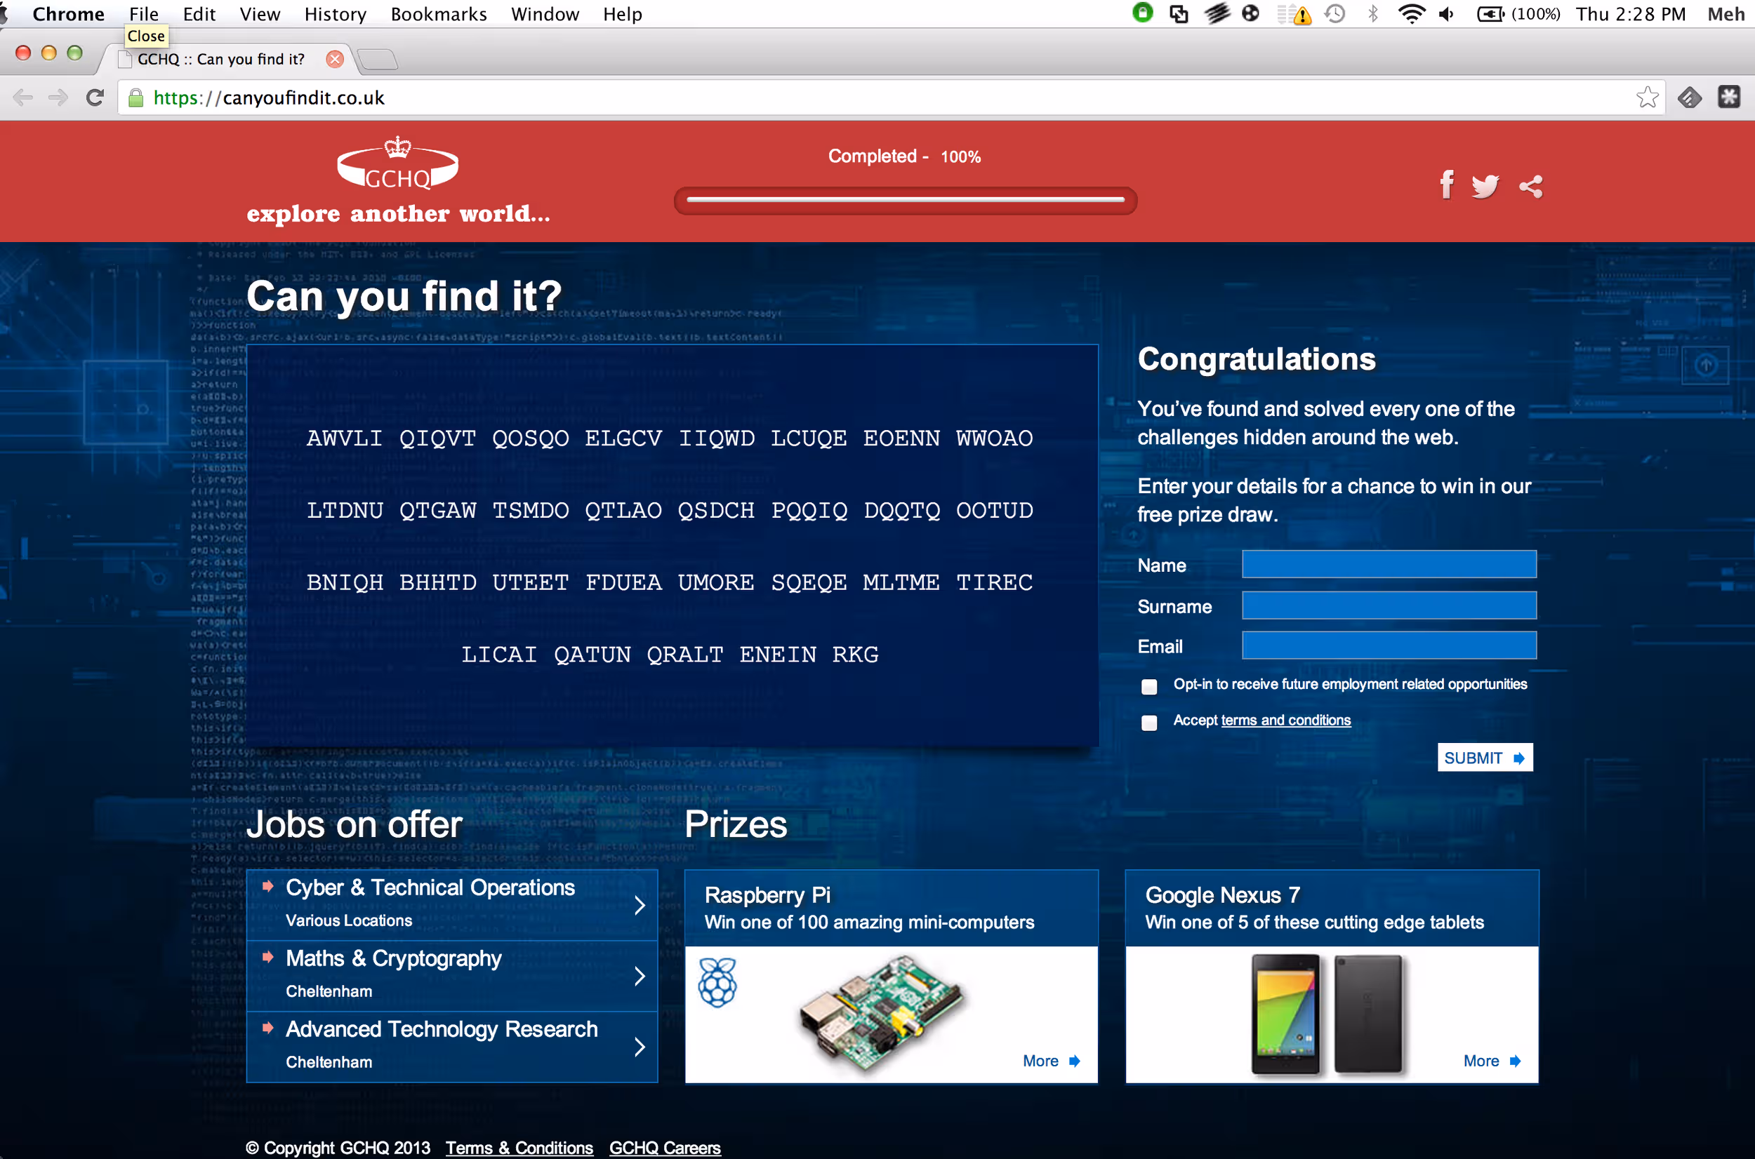
Task: Open the volume icon in menu bar
Action: 1447,14
